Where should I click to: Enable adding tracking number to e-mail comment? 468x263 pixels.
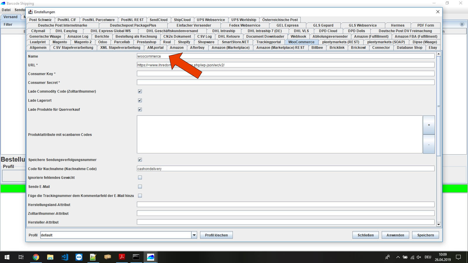[140, 196]
